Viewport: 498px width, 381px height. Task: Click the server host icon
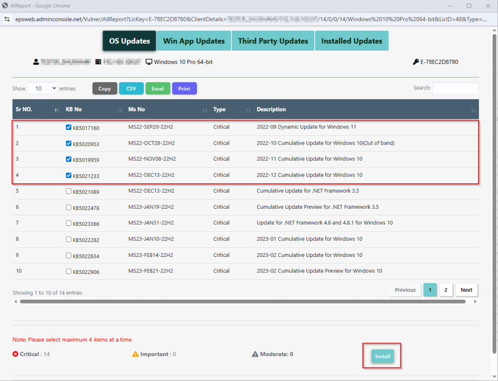(98, 62)
